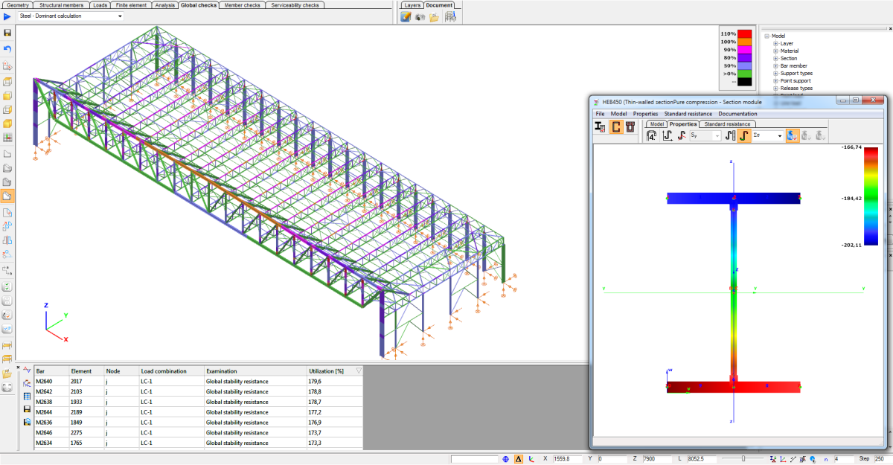Open the Standard resistance menu
This screenshot has width=893, height=465.
688,114
